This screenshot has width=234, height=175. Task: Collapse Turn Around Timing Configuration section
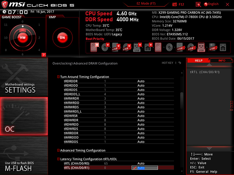58,77
